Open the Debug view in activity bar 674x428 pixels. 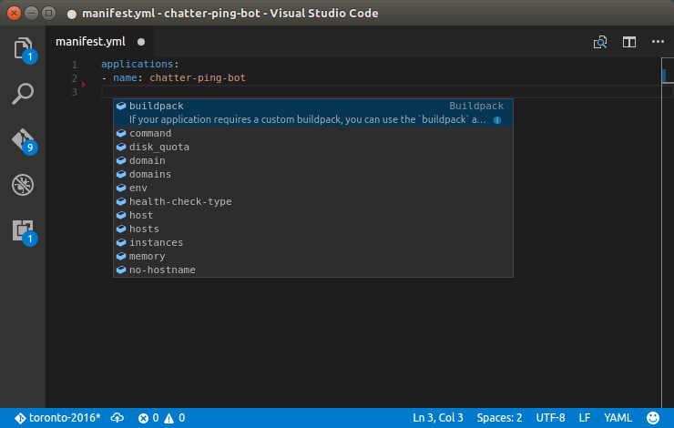click(23, 185)
